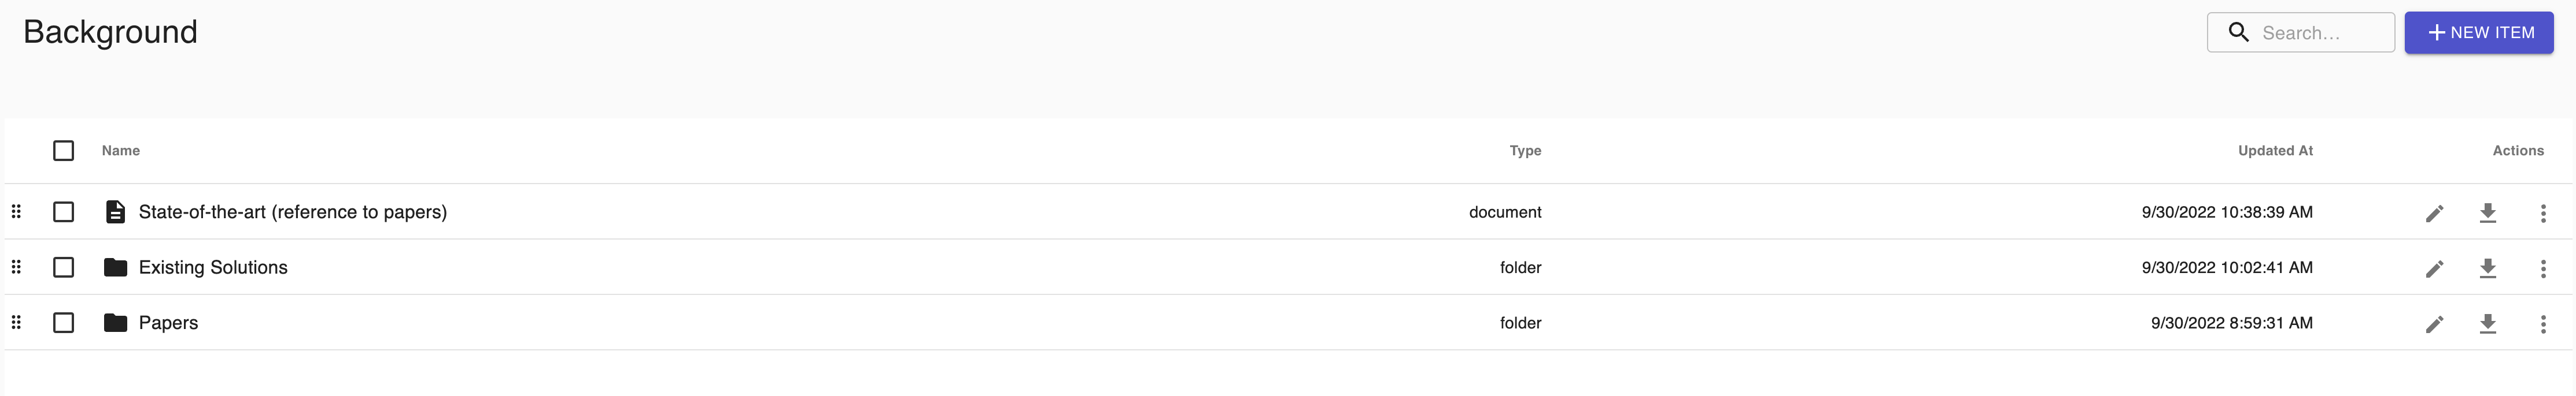Check the checkbox for the Papers row
The width and height of the screenshot is (2576, 396).
(64, 322)
